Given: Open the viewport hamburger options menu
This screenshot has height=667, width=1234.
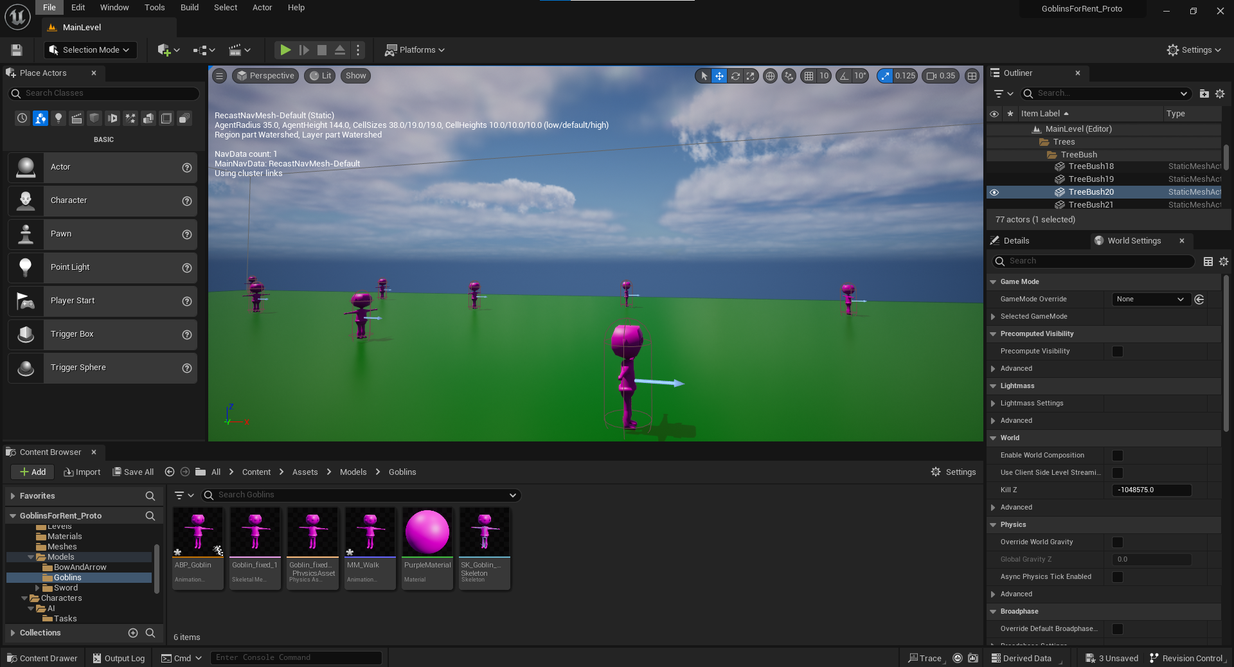Looking at the screenshot, I should point(220,76).
